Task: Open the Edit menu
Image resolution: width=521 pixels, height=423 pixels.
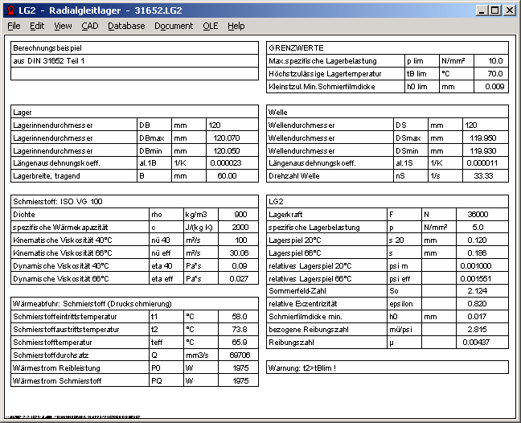Action: (37, 26)
